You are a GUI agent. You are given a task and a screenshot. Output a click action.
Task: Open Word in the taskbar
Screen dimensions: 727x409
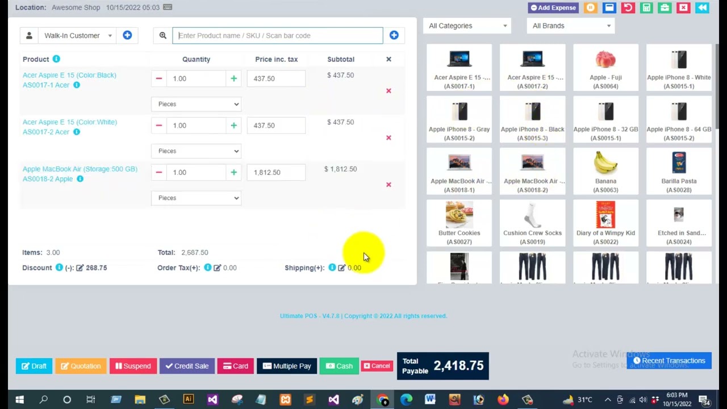(430, 400)
